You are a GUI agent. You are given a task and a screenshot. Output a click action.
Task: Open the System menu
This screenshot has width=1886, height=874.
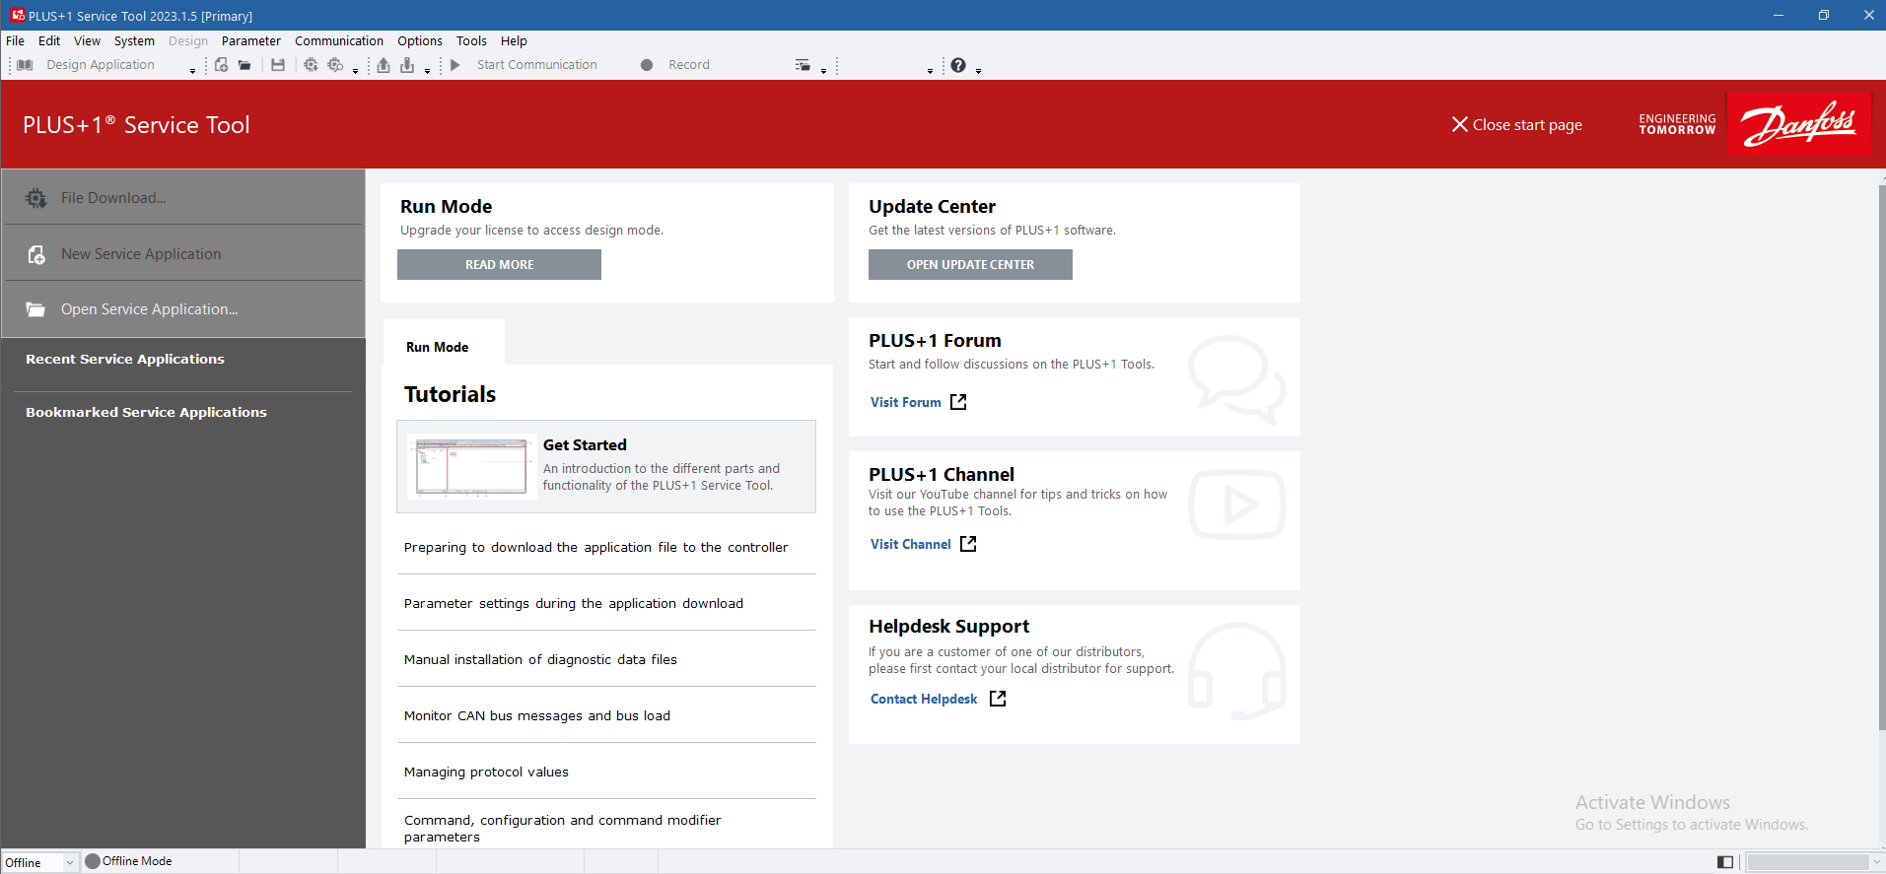pyautogui.click(x=134, y=41)
